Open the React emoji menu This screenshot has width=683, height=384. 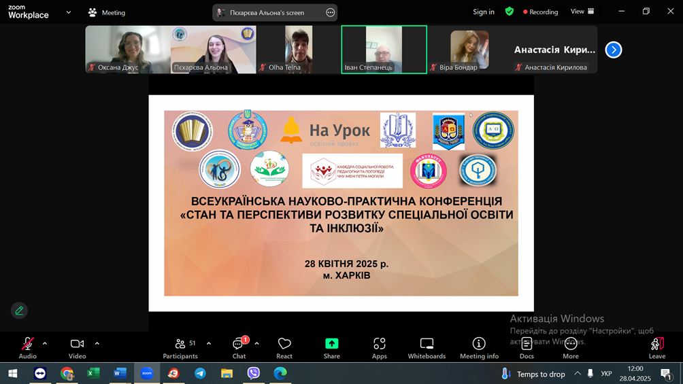click(284, 348)
